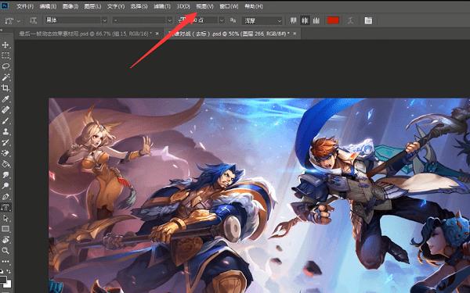Select the Eraser tool
The height and width of the screenshot is (293, 470).
point(5,153)
